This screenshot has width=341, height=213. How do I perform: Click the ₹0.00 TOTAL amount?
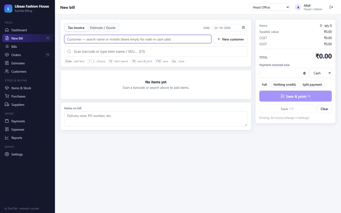324,56
